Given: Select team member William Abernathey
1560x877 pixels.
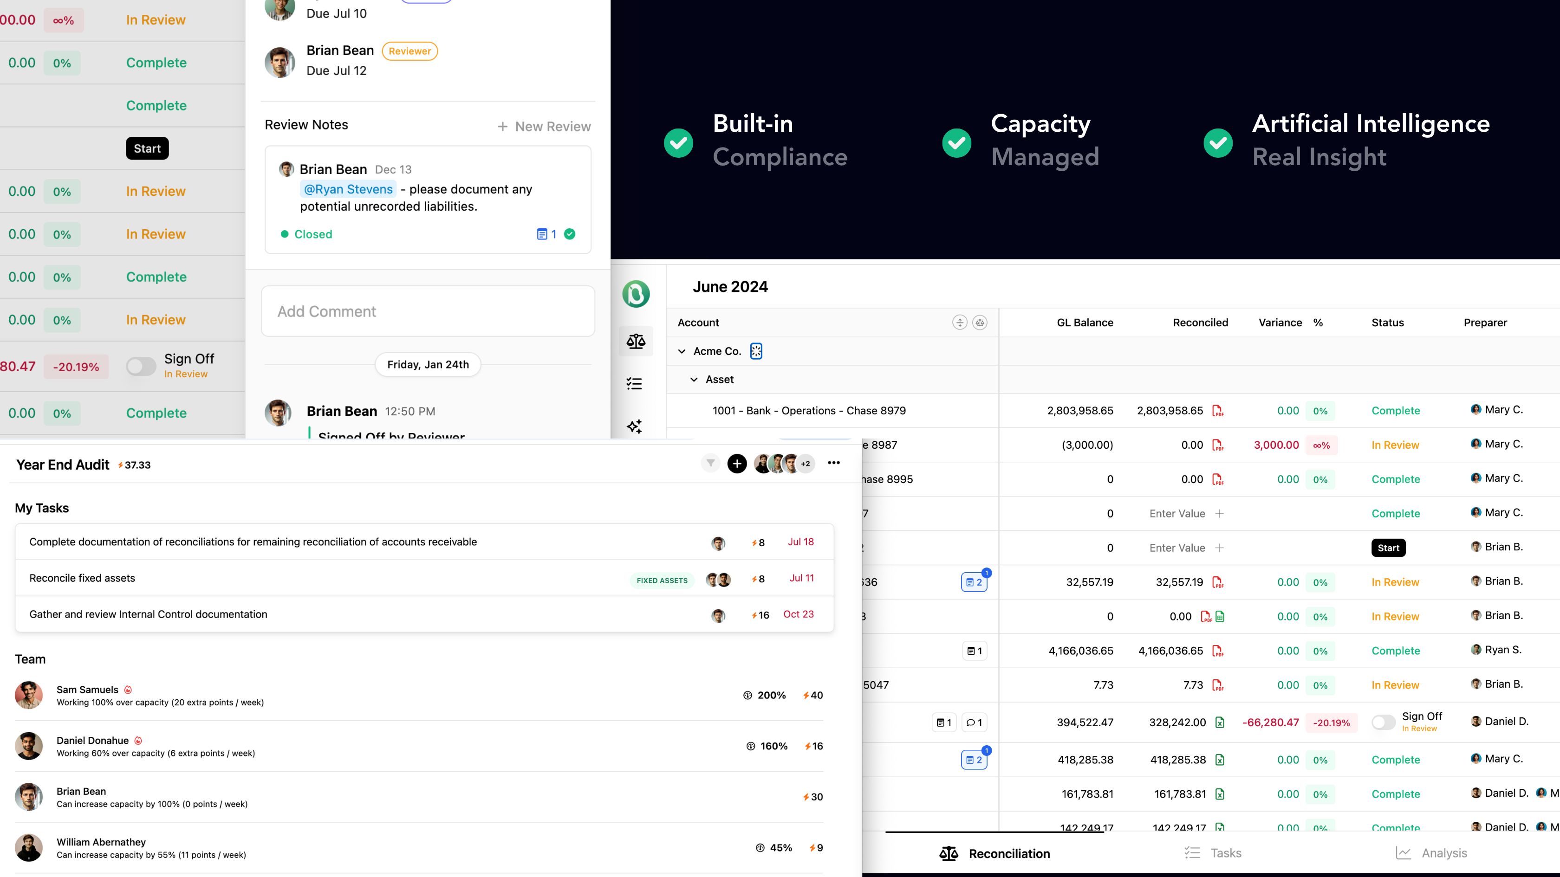Looking at the screenshot, I should [419, 848].
